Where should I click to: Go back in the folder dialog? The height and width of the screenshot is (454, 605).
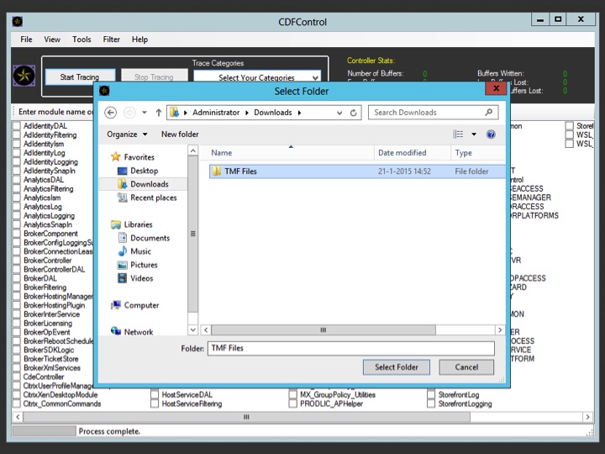pyautogui.click(x=111, y=113)
